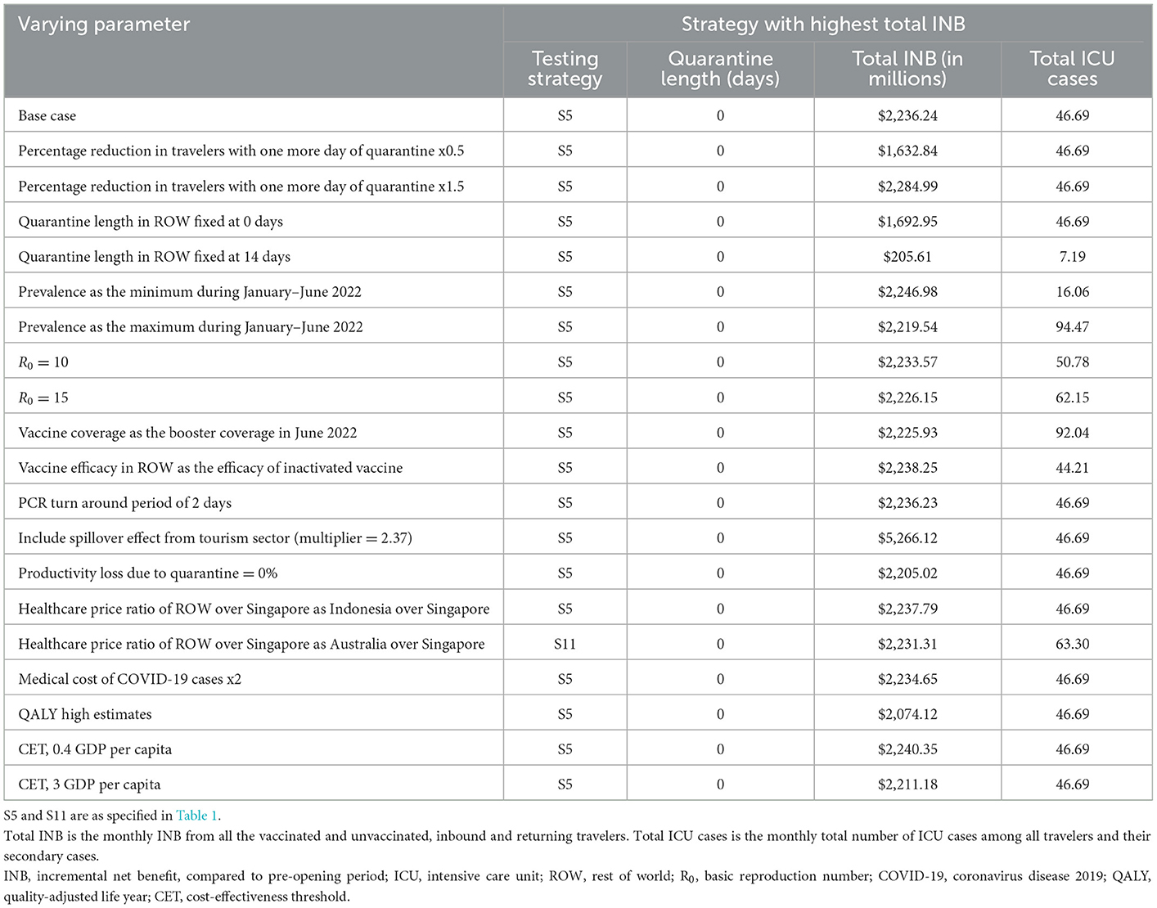Click the $2,231.31 INB value
This screenshot has width=1157, height=908.
click(907, 644)
